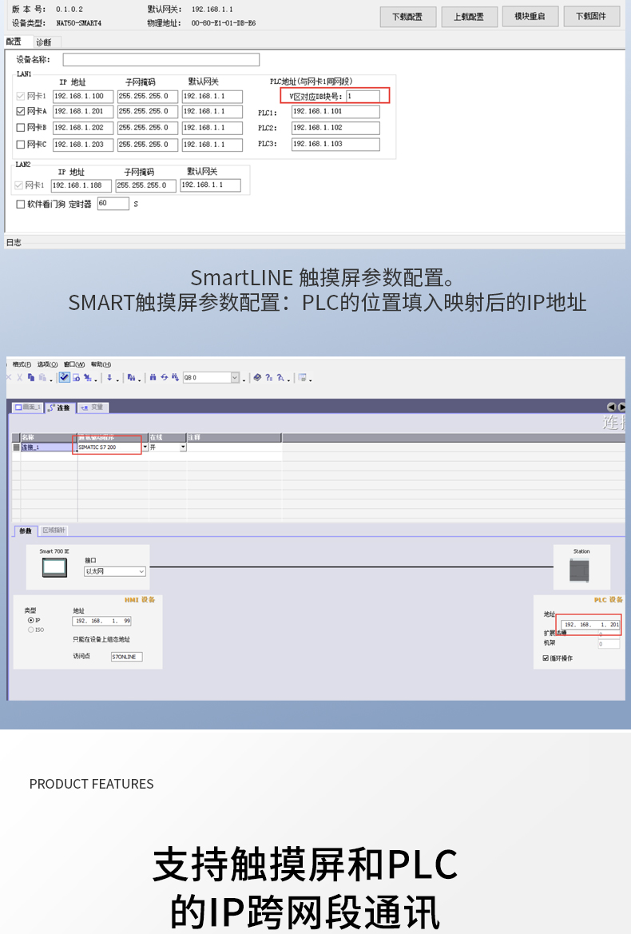Click the download arrow icon in toolbar
Screen dimensions: 631x934
pos(109,378)
